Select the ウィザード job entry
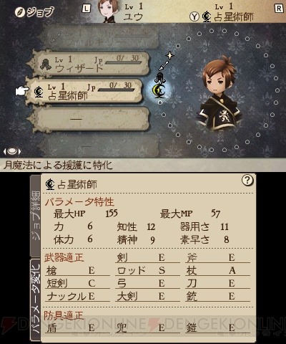 pyautogui.click(x=88, y=64)
